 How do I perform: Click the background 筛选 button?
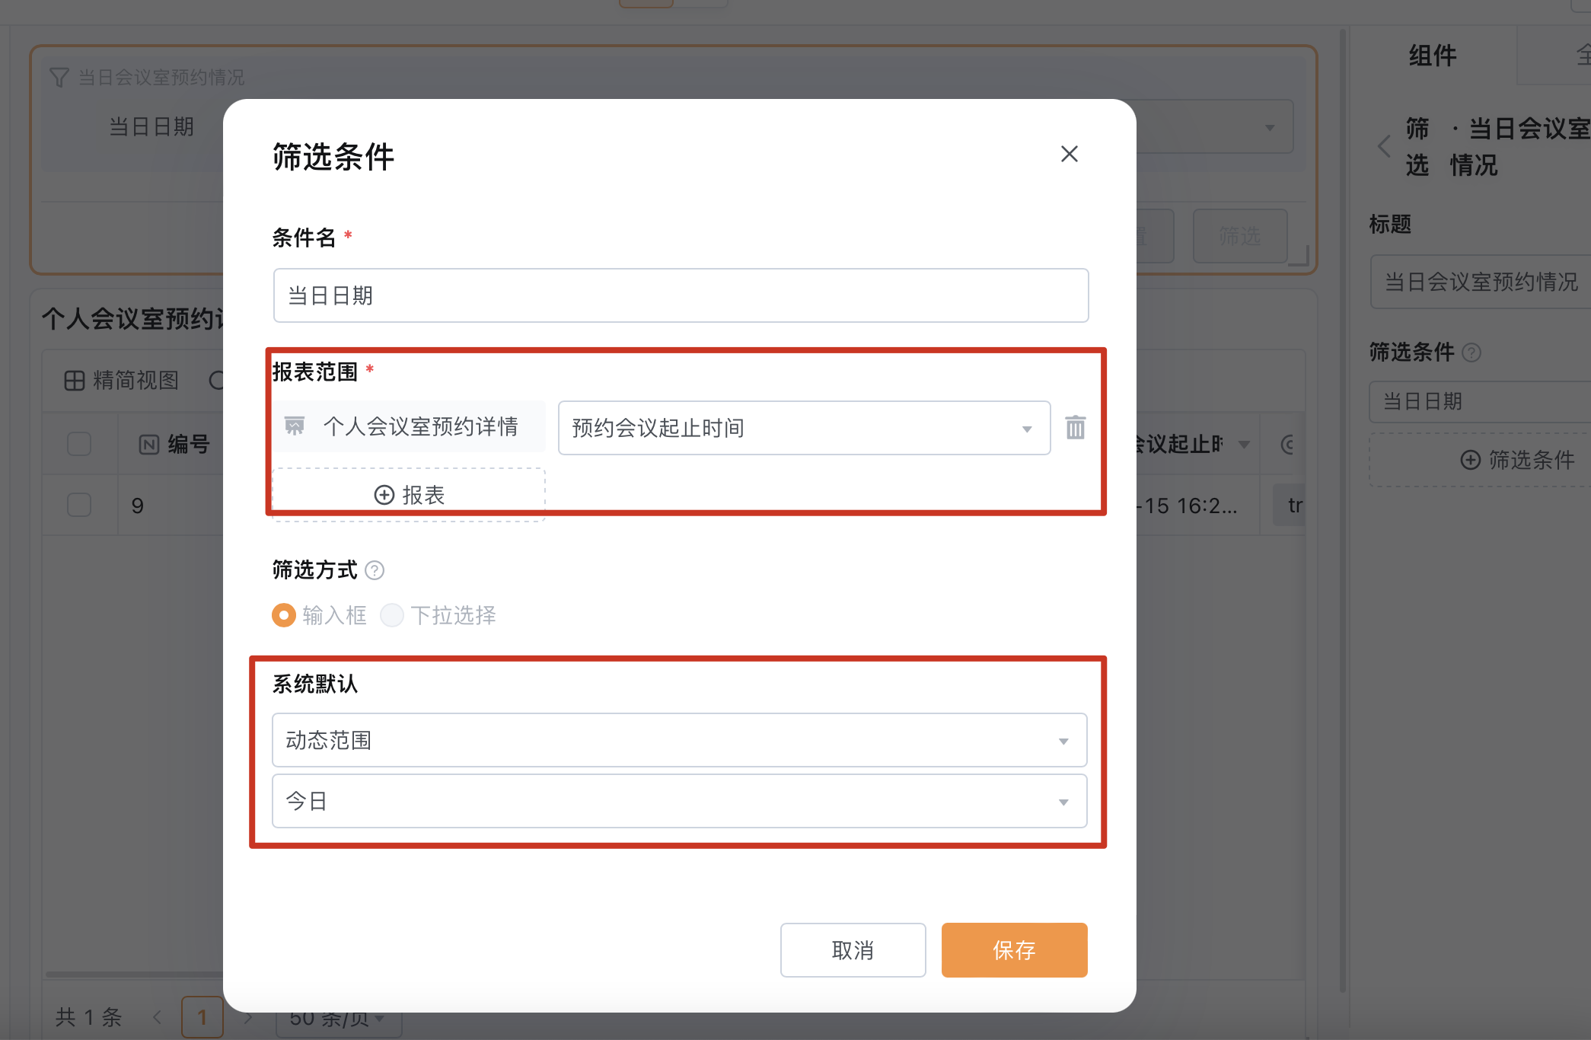pos(1240,236)
